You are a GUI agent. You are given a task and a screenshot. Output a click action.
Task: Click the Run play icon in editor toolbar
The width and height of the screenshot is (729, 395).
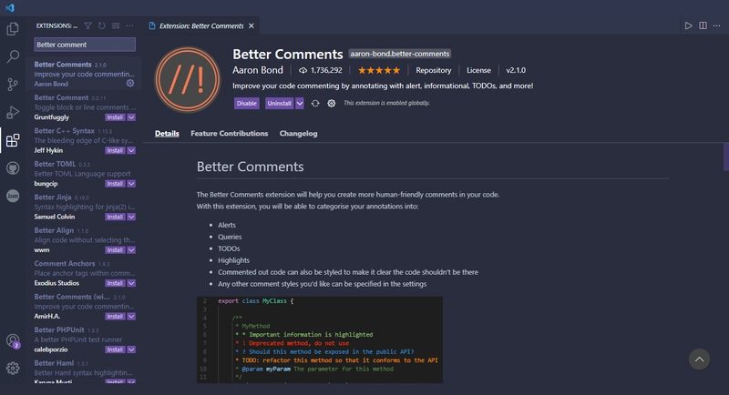[689, 26]
